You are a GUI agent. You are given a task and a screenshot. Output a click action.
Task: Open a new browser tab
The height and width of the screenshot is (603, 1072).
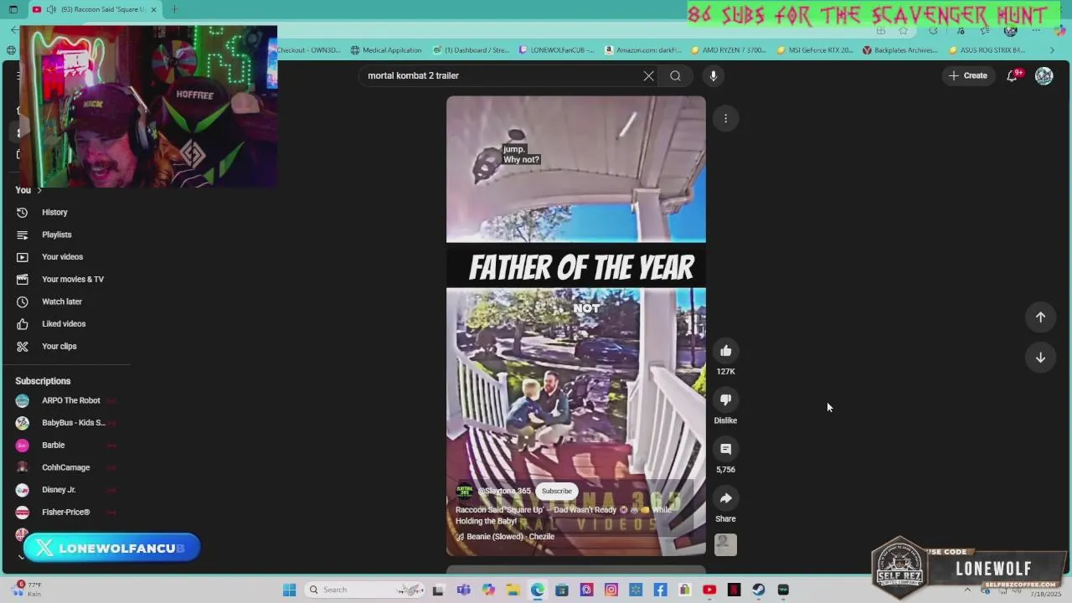[174, 9]
